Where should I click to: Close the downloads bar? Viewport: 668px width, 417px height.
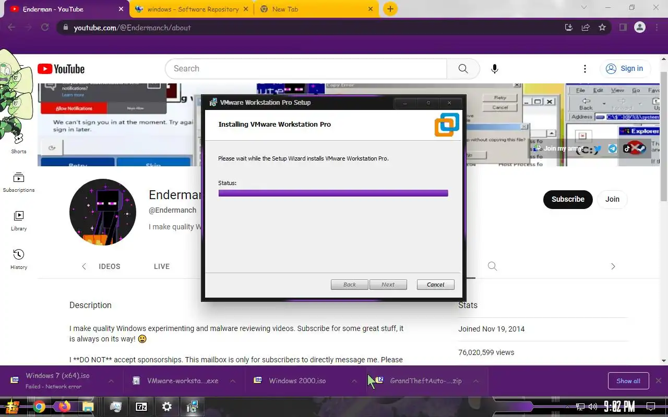(x=659, y=381)
